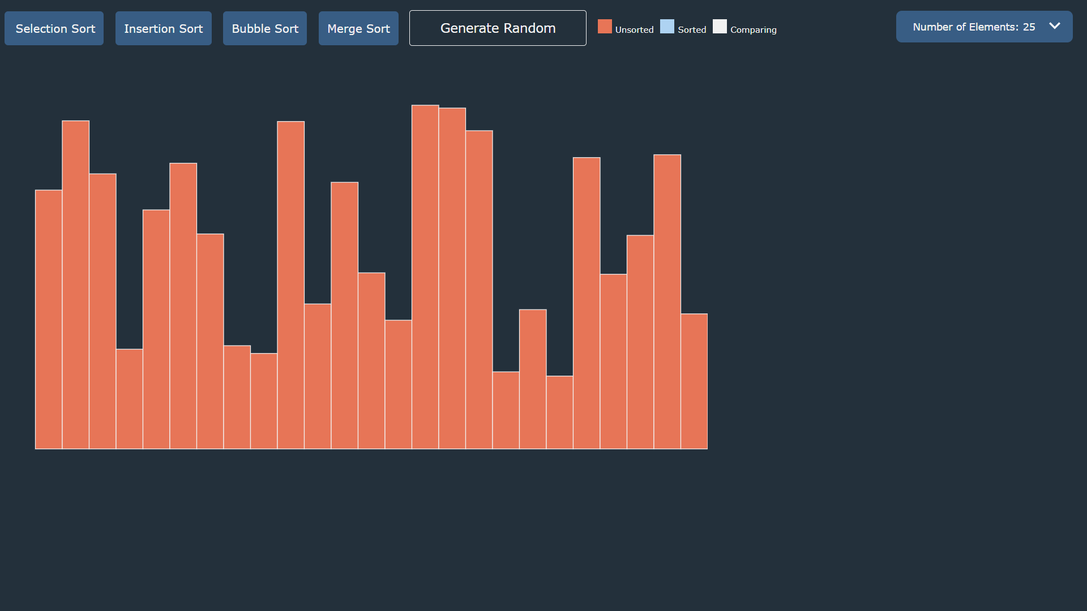Image resolution: width=1087 pixels, height=611 pixels.
Task: Run the Insertion Sort algorithm
Action: click(x=163, y=28)
